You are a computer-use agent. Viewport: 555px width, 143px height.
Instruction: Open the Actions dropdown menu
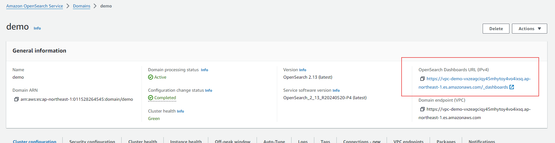pos(529,29)
